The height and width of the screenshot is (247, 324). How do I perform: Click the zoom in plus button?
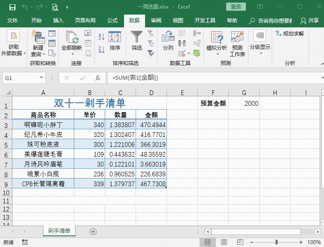pos(301,242)
